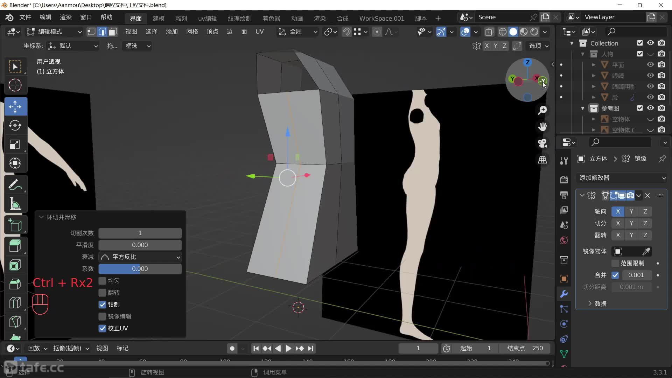Toggle X-ray display
The width and height of the screenshot is (672, 378).
point(489,32)
